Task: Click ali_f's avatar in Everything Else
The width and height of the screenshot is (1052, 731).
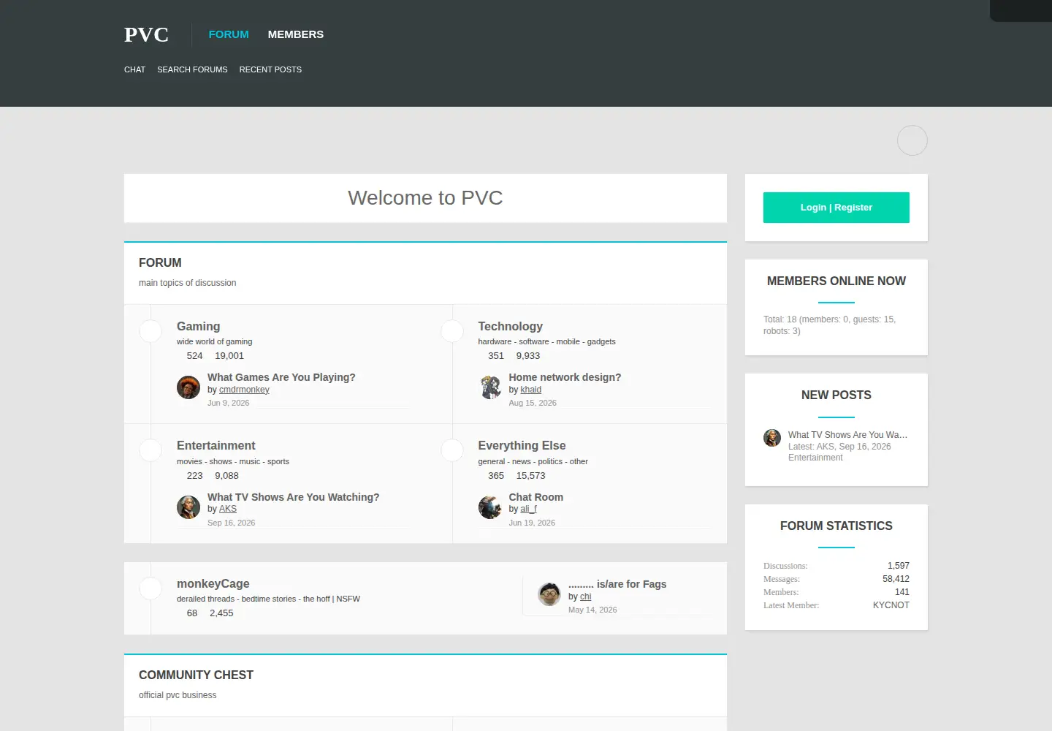Action: point(490,507)
